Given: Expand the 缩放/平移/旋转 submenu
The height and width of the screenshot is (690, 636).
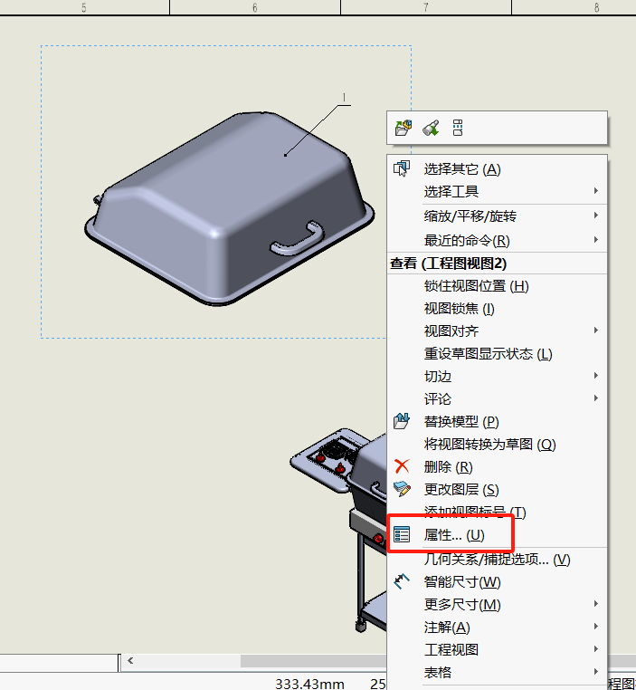Looking at the screenshot, I should point(596,216).
